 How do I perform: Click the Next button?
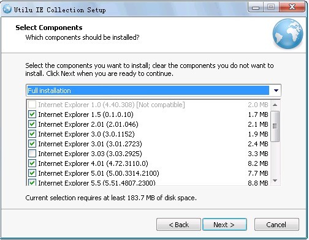point(224,225)
